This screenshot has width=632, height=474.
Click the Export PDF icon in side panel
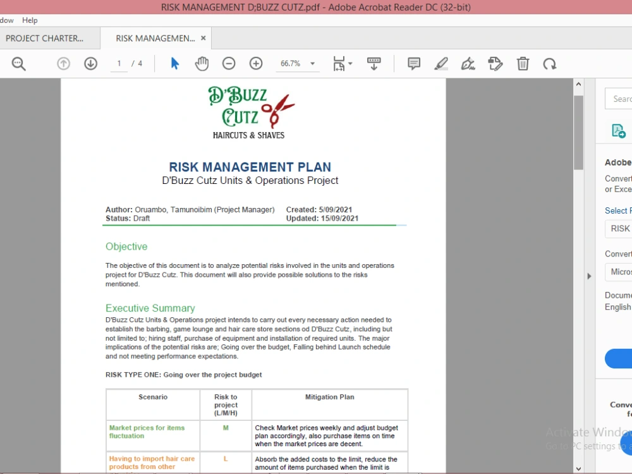click(x=618, y=131)
